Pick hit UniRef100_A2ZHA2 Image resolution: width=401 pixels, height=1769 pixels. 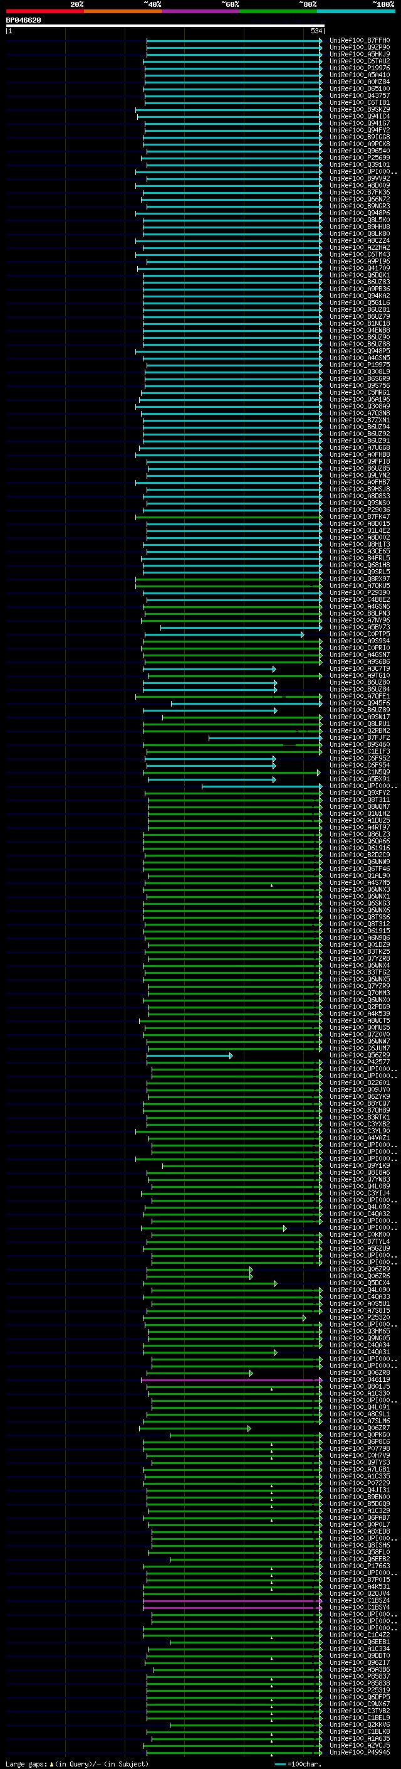360,248
